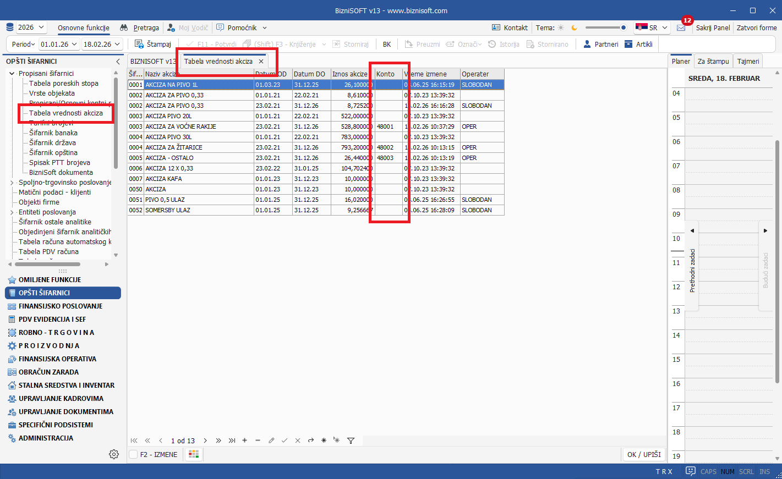The width and height of the screenshot is (782, 479).
Task: Switch to the Za štampu tab
Action: [713, 61]
